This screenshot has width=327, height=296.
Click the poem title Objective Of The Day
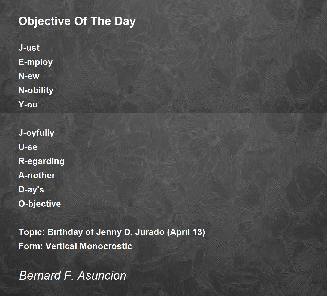coord(77,21)
